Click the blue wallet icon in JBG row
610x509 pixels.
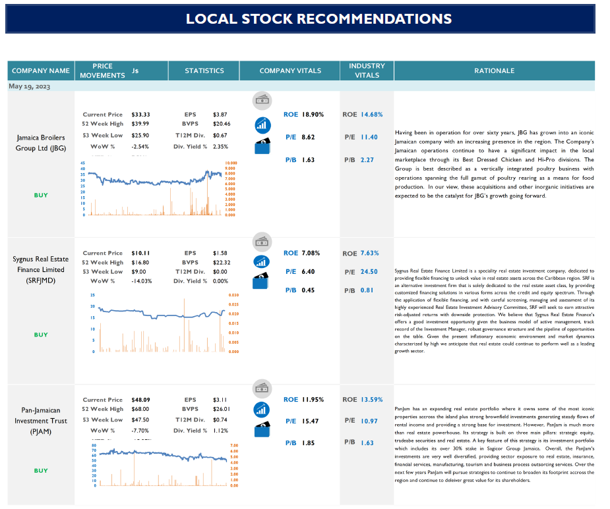[262, 147]
